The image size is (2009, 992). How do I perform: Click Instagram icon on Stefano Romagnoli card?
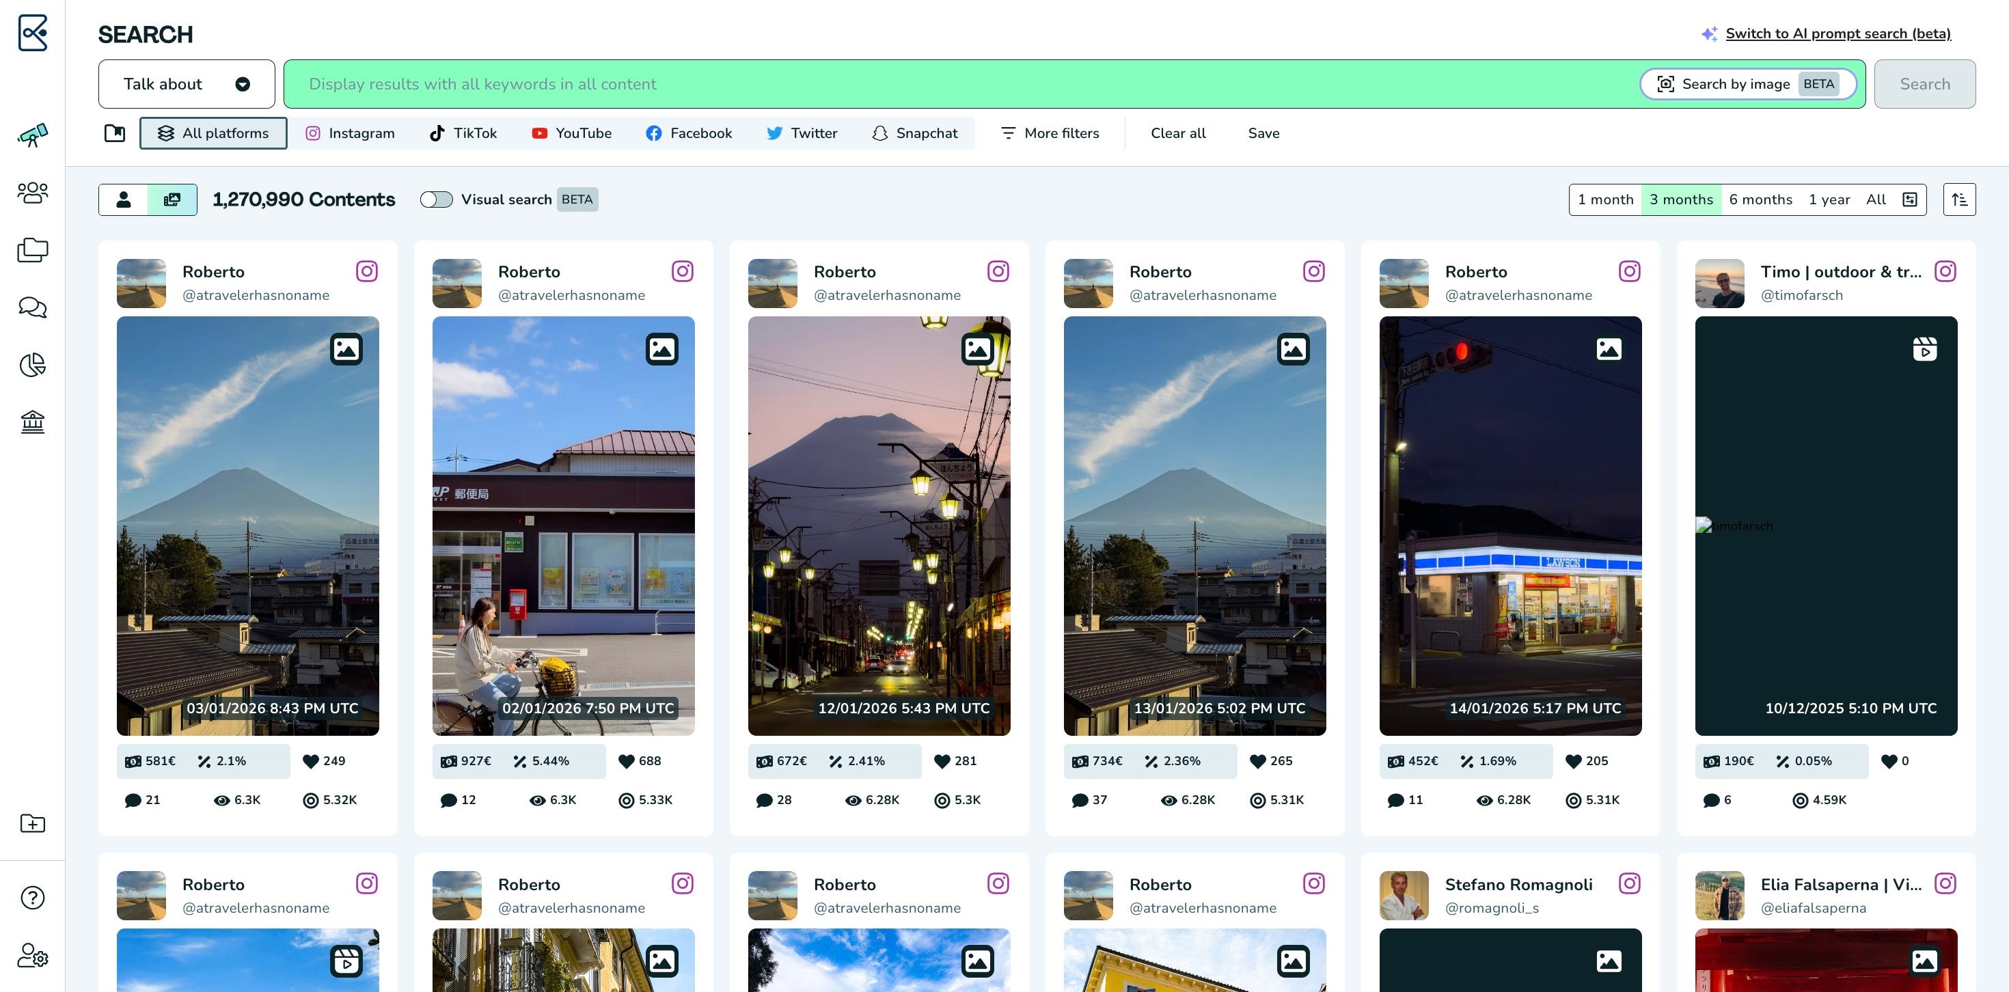click(1630, 883)
